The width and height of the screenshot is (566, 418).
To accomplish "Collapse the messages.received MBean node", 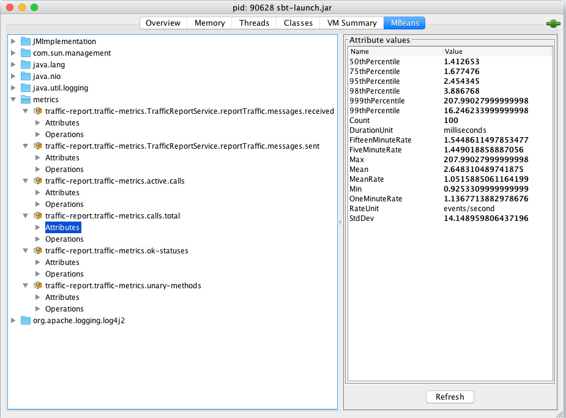I will click(x=25, y=111).
